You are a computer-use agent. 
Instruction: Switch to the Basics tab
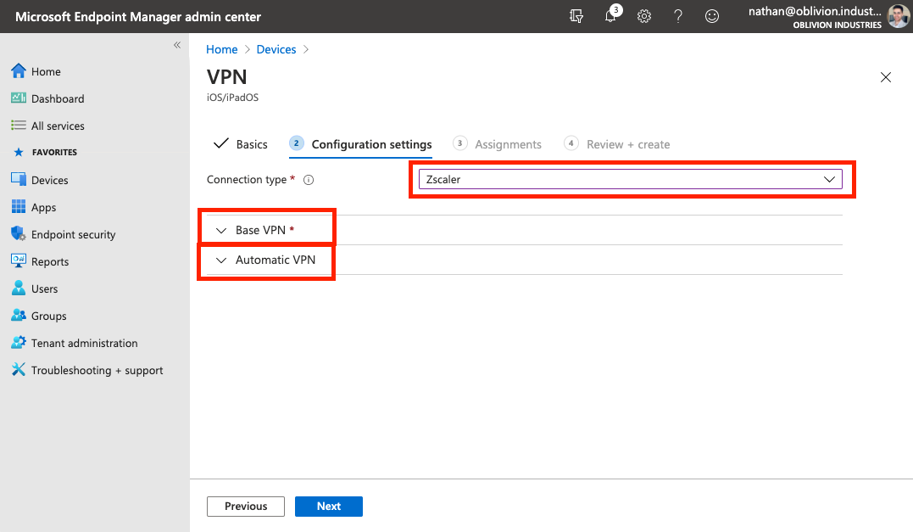pyautogui.click(x=241, y=144)
